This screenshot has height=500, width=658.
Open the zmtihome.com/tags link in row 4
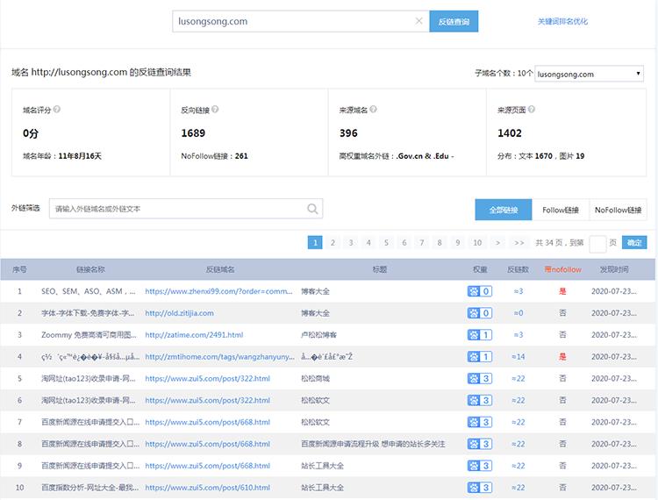(x=219, y=356)
